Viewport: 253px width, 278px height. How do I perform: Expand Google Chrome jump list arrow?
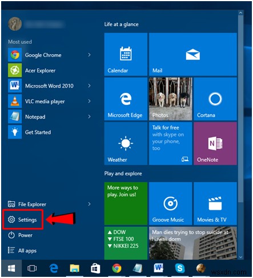click(89, 55)
